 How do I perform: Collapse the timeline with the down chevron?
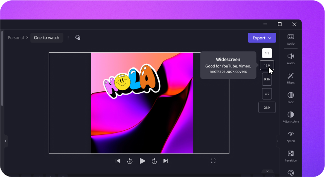267,171
